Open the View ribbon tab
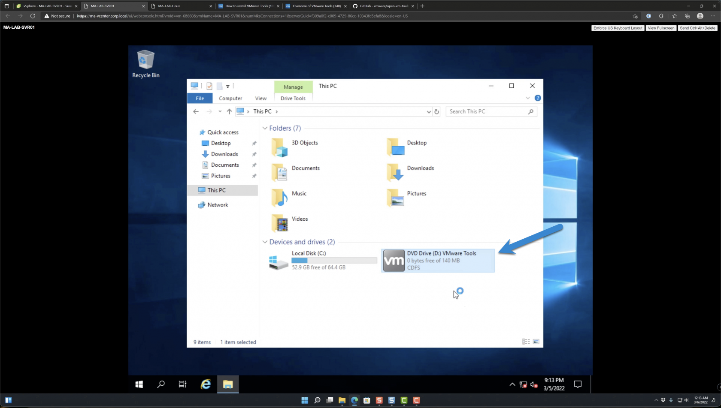 click(261, 98)
